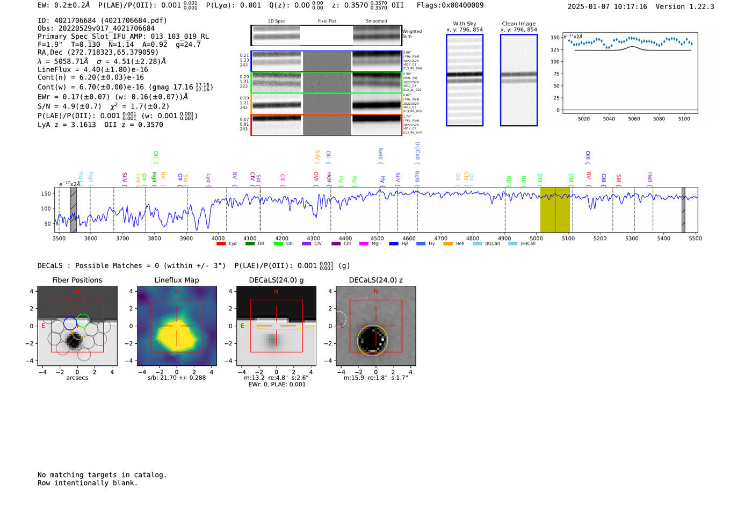Click the HeII orange legend swatch

pyautogui.click(x=448, y=244)
